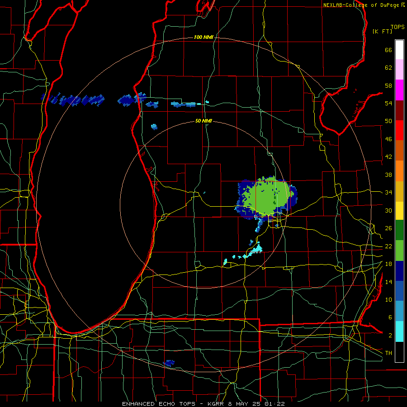Select the "58" scale label
Image resolution: width=407 pixels, height=407 pixels.
[x=388, y=85]
